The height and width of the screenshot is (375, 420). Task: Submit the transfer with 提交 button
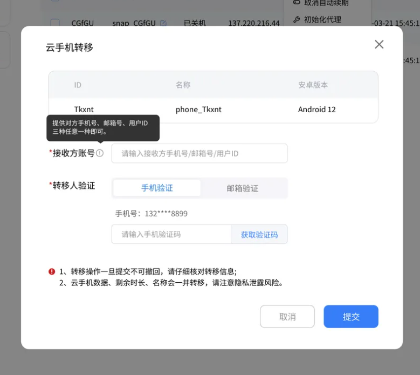351,317
